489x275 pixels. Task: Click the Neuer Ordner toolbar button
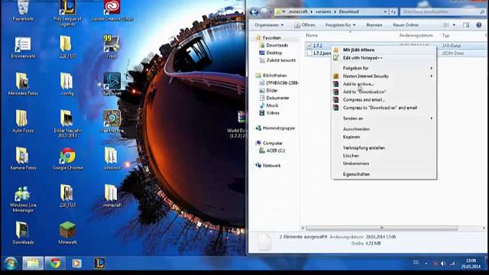pyautogui.click(x=406, y=25)
